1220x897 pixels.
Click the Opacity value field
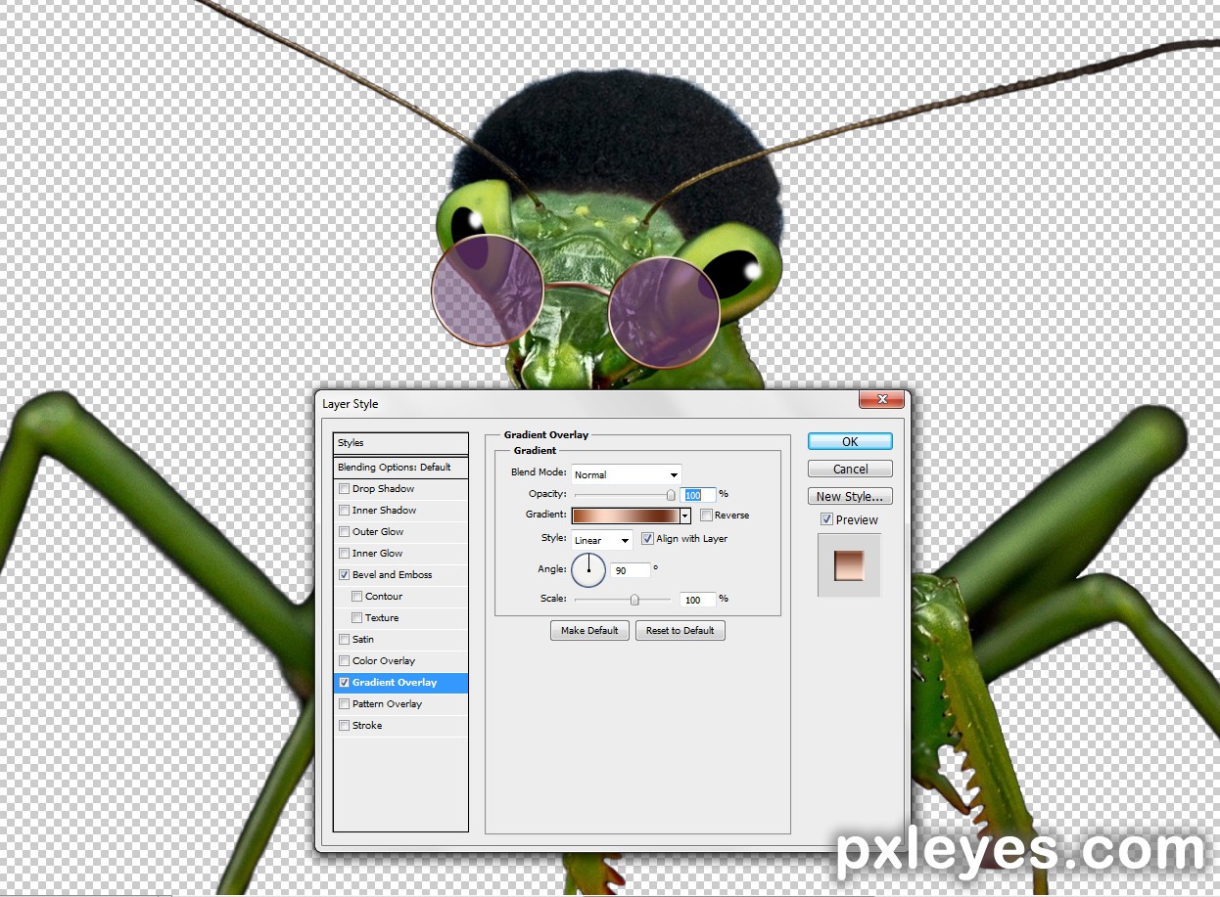698,495
